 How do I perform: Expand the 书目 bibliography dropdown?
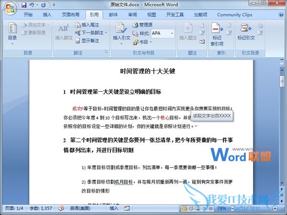tap(151, 42)
